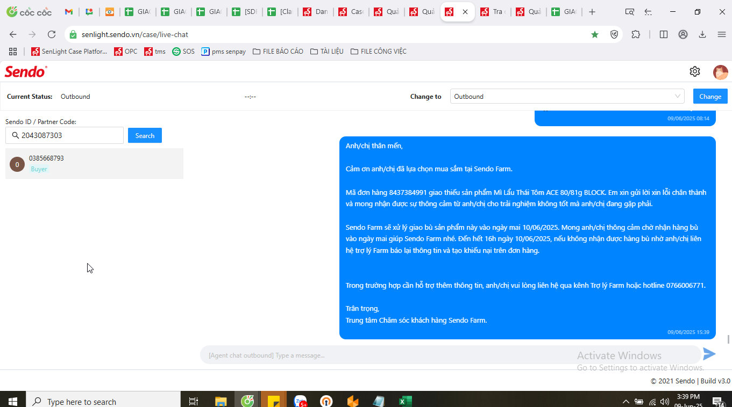
Task: Click the Cốc Cốc browser logo
Action: (29, 12)
